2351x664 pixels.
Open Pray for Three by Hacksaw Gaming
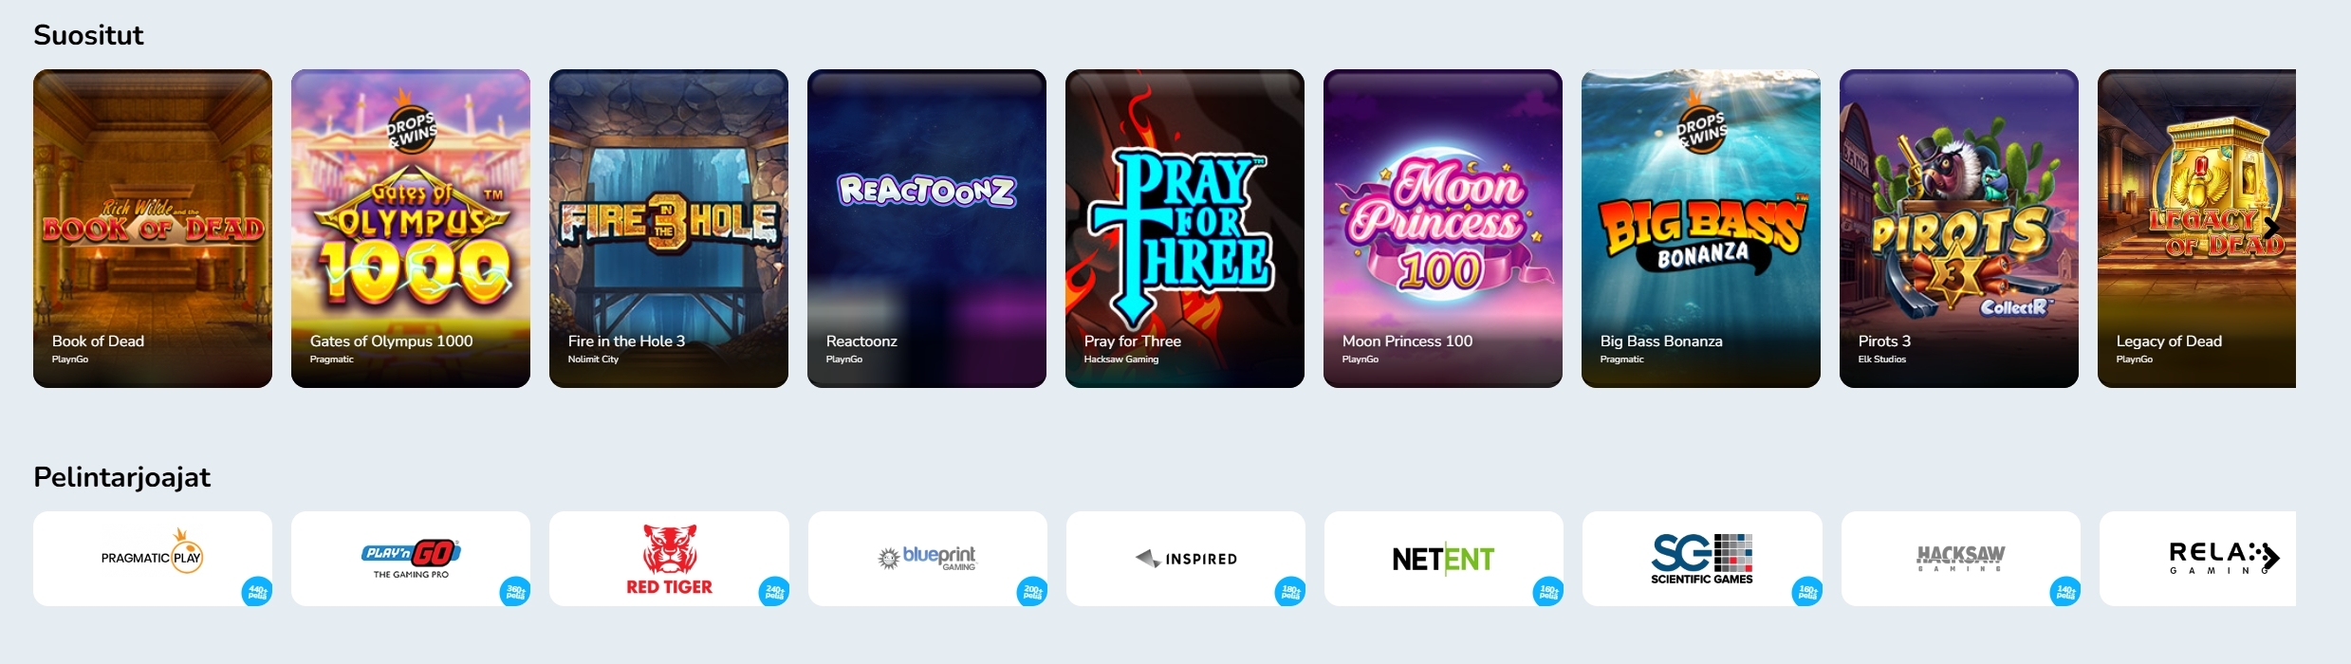coord(1185,228)
